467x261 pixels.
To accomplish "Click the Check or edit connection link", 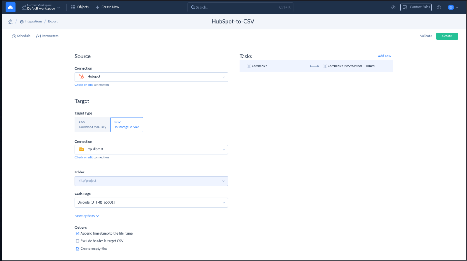I will point(92,84).
